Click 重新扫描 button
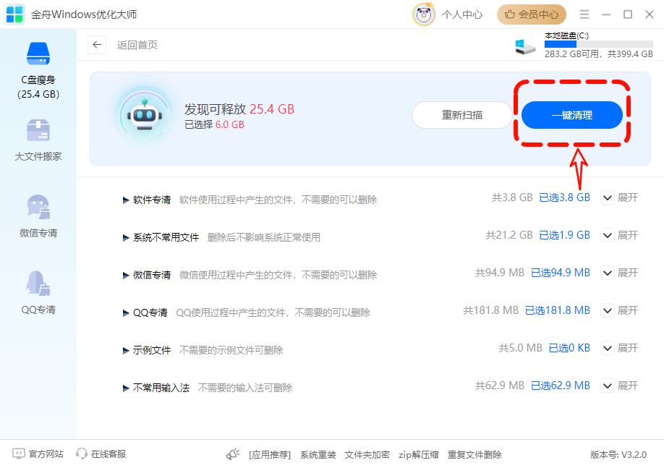This screenshot has width=664, height=468. pos(462,115)
